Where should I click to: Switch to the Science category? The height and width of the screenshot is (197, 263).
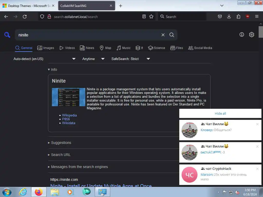pyautogui.click(x=156, y=48)
